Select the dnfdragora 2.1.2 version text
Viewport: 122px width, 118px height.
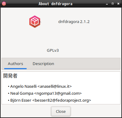[x=74, y=22]
